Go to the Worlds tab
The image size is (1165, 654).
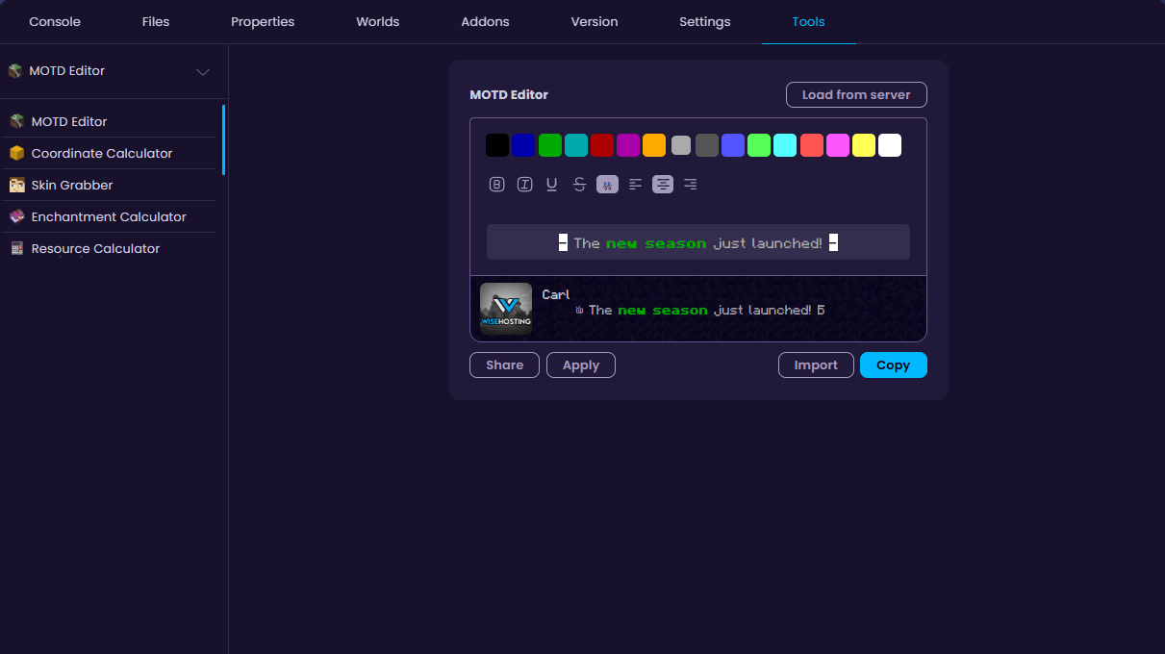(377, 21)
